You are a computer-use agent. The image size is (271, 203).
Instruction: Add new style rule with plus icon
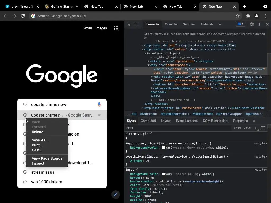click(256, 128)
